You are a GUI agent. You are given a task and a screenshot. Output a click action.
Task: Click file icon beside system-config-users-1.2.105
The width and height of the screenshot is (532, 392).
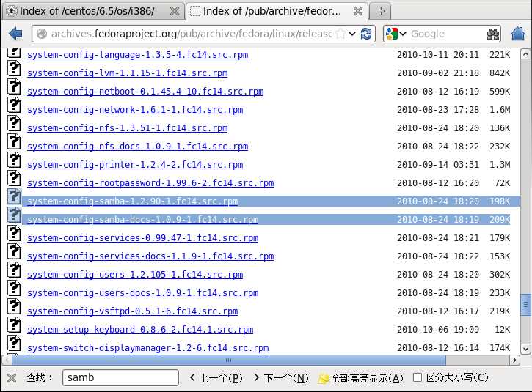(x=14, y=270)
